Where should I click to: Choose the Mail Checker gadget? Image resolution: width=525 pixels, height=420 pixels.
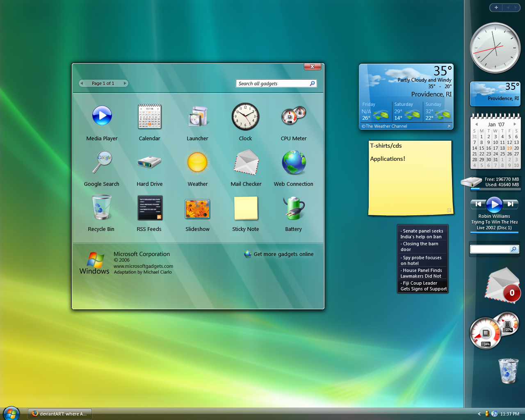pyautogui.click(x=246, y=162)
